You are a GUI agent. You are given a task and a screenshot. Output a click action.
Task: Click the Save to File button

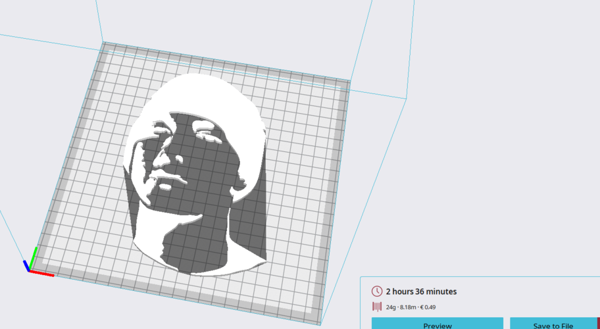(553, 323)
